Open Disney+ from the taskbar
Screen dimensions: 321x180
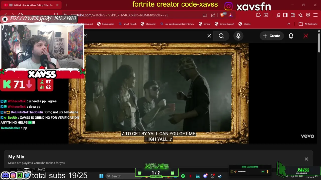(198, 176)
